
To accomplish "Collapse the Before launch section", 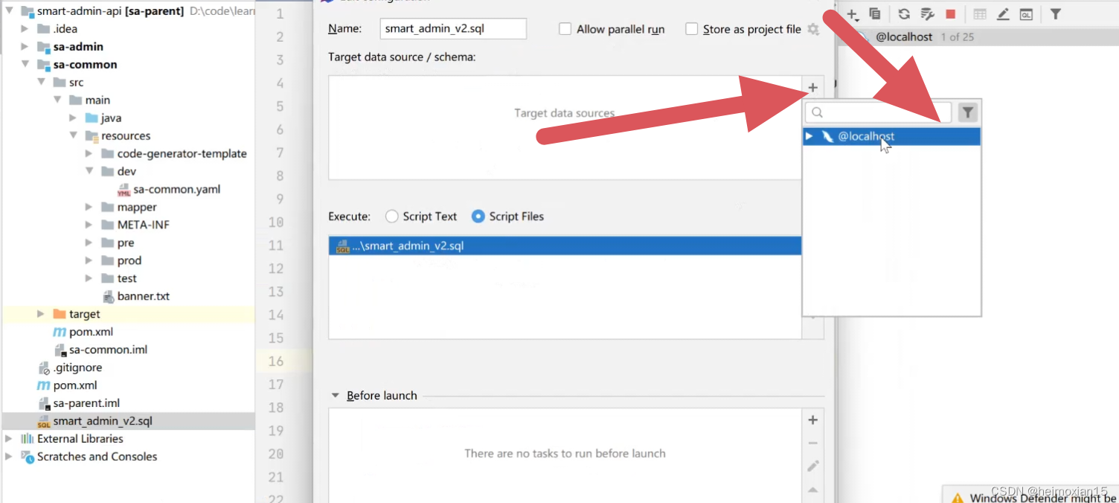I will 336,395.
